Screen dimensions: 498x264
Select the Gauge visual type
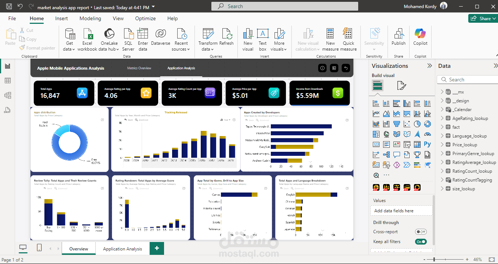(428, 134)
